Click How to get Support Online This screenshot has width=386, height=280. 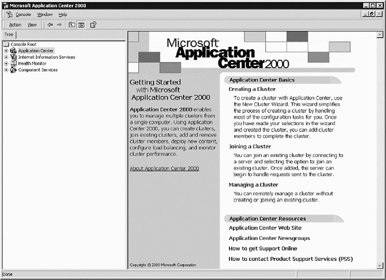point(263,248)
